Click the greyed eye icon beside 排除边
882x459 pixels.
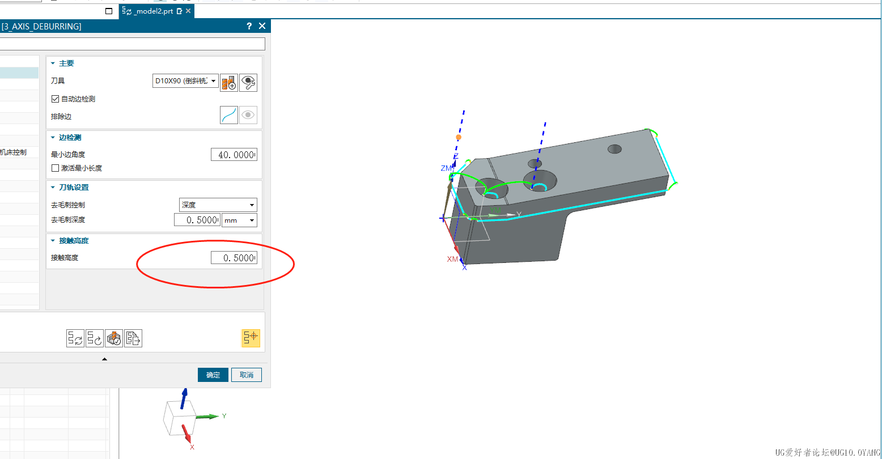(x=248, y=116)
